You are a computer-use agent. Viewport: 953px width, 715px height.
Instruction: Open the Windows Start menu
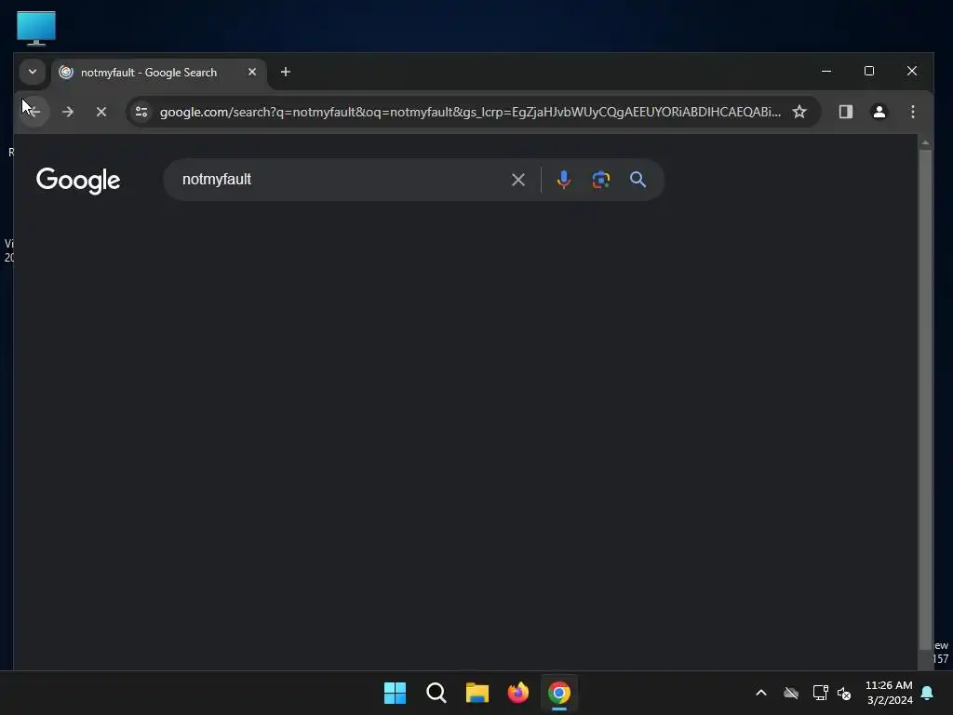(x=395, y=693)
